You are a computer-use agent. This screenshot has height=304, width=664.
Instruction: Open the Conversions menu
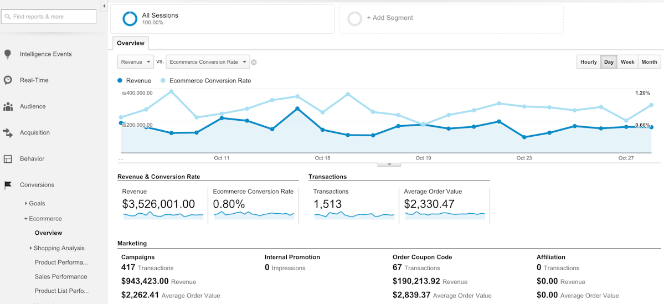(37, 185)
